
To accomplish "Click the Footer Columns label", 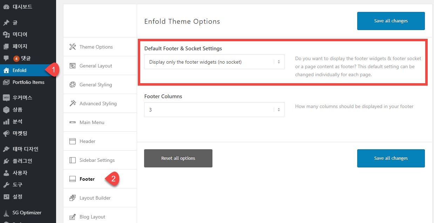I will click(163, 96).
